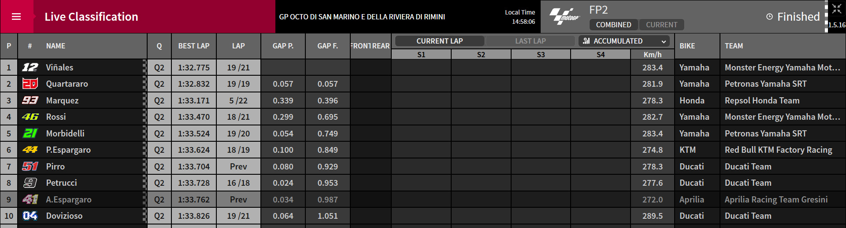This screenshot has height=228, width=846.
Task: Select rider name Dovizioso
Action: (64, 216)
